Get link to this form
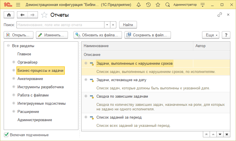The width and height of the screenshot is (236, 141). (x=220, y=15)
